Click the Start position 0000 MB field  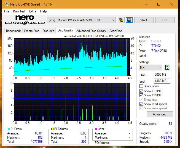coord(162,75)
